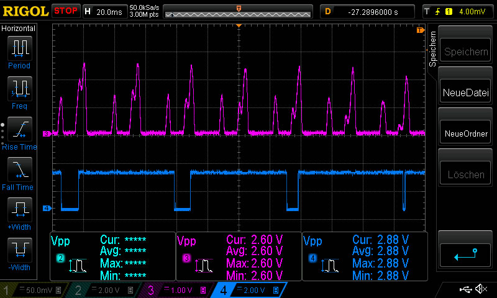Click the channel 2 Vpp measurement box
The height and width of the screenshot is (298, 497).
coord(113,256)
